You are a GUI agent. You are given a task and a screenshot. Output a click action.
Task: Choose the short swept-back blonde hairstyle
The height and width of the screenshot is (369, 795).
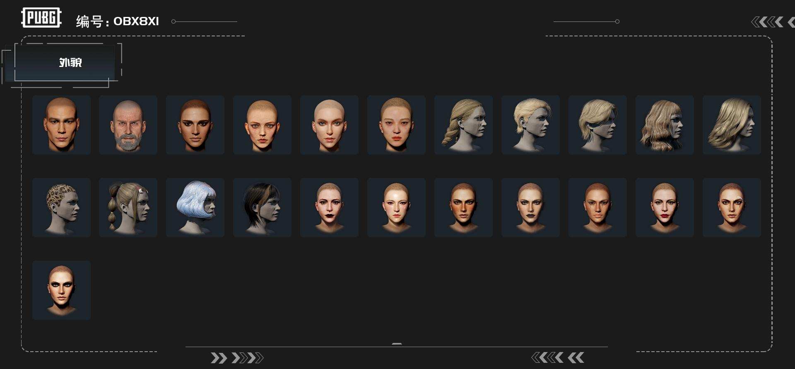click(x=530, y=125)
